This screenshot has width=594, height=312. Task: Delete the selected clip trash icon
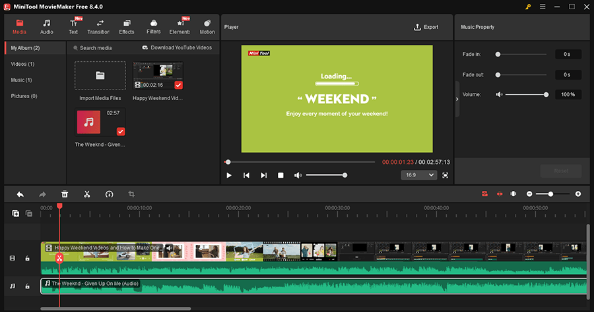tap(65, 194)
